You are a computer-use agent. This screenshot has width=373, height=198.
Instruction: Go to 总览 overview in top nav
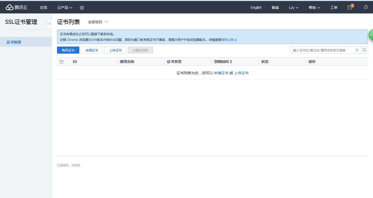pos(44,8)
